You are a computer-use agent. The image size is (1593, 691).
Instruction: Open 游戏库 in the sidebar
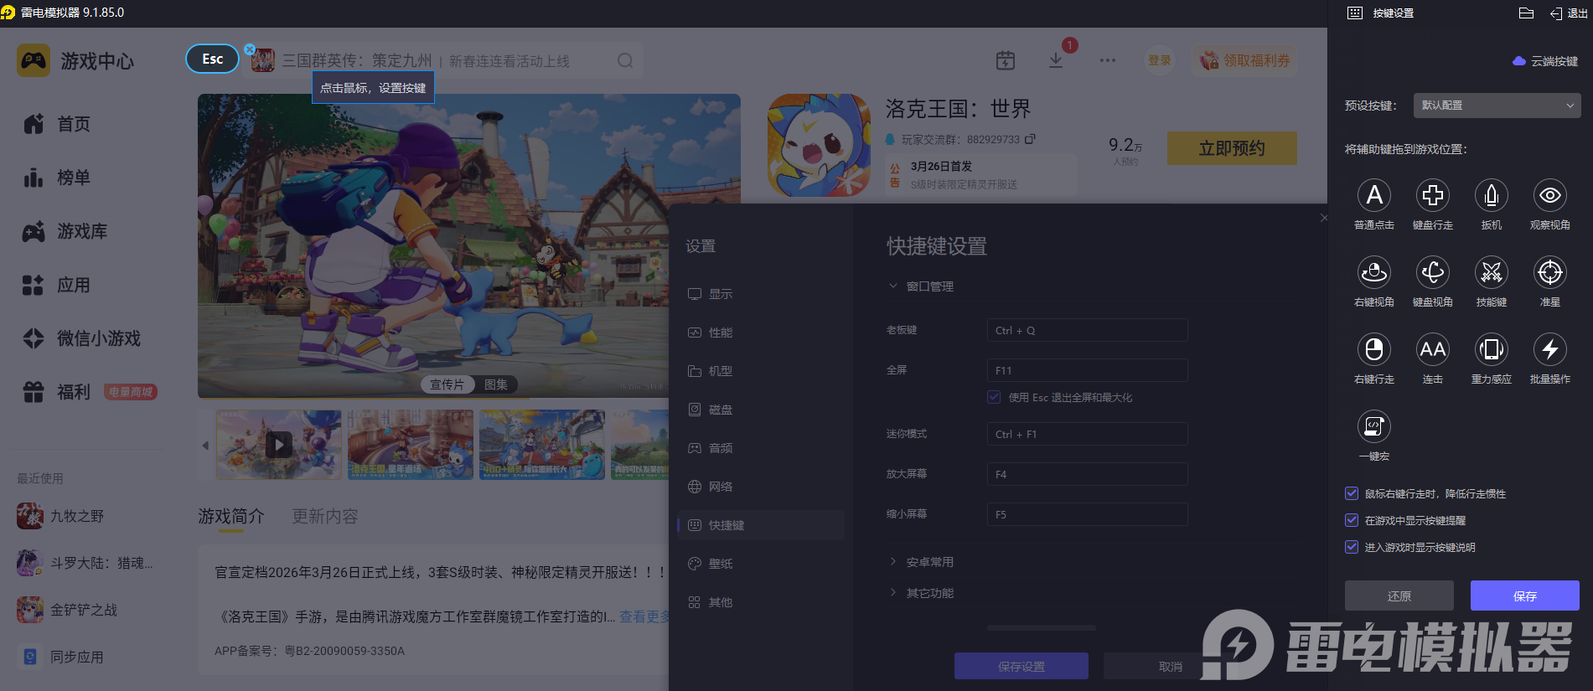point(65,231)
